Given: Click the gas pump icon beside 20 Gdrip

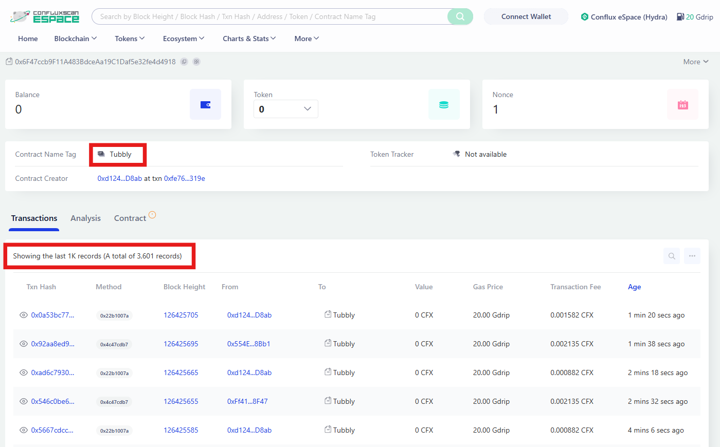Looking at the screenshot, I should (680, 16).
